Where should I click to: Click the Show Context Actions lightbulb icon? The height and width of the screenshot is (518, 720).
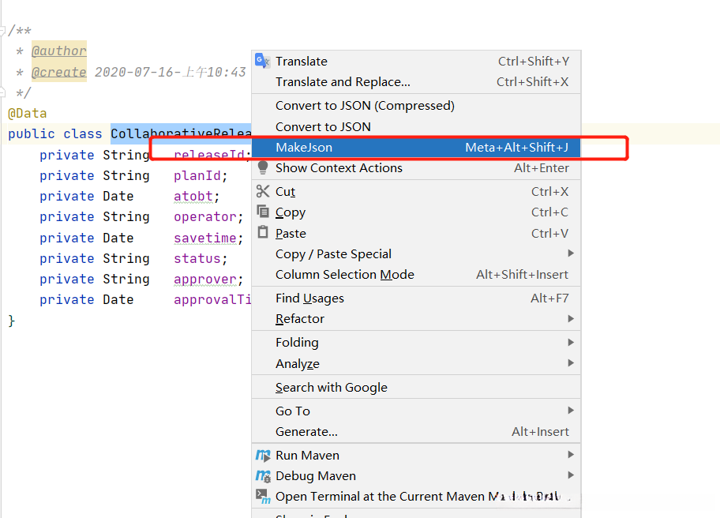pos(263,168)
